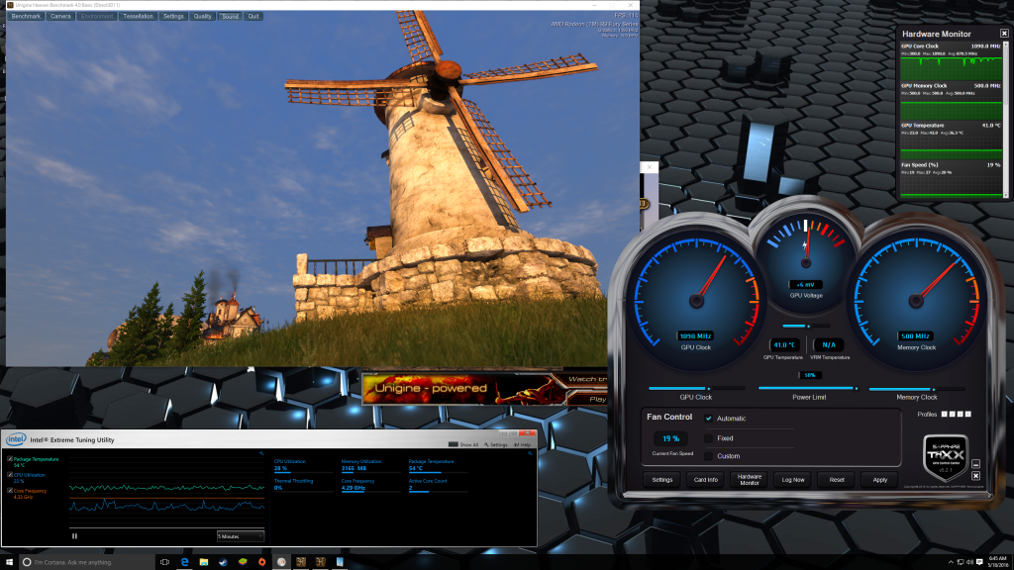The image size is (1014, 570).
Task: Open Hardware Monitor from TRIXX
Action: [x=750, y=480]
